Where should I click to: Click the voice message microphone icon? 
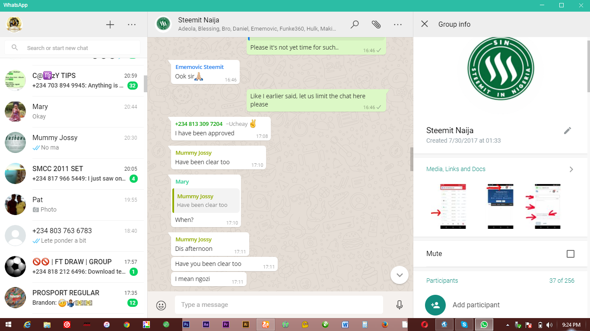(399, 305)
